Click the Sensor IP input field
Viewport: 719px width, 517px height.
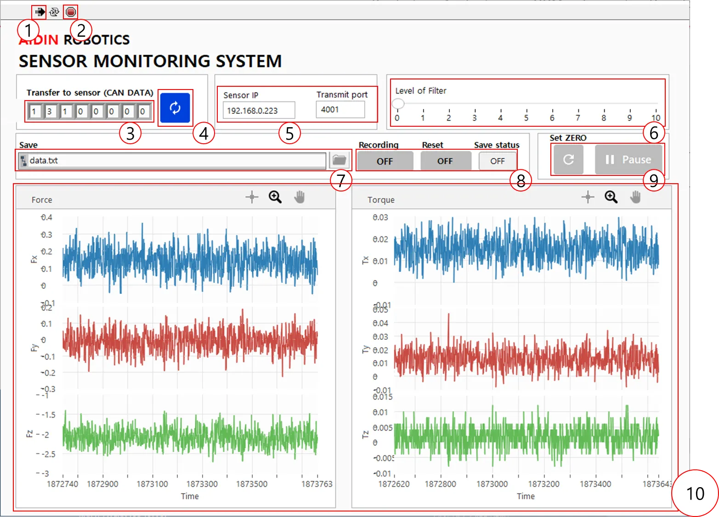coord(259,111)
